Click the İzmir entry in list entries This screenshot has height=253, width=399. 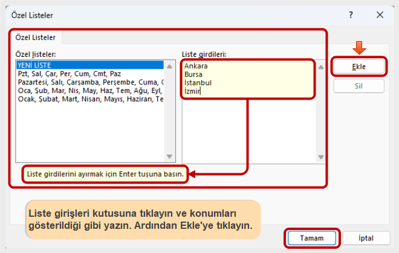point(192,91)
